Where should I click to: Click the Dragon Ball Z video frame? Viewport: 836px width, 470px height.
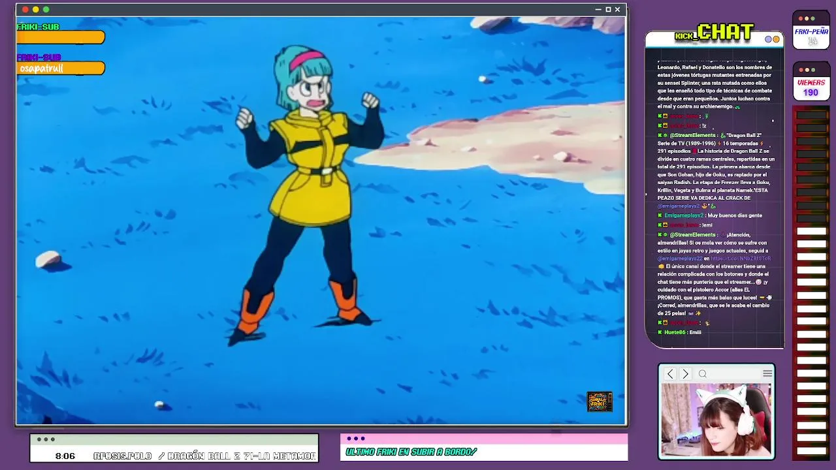click(x=321, y=221)
